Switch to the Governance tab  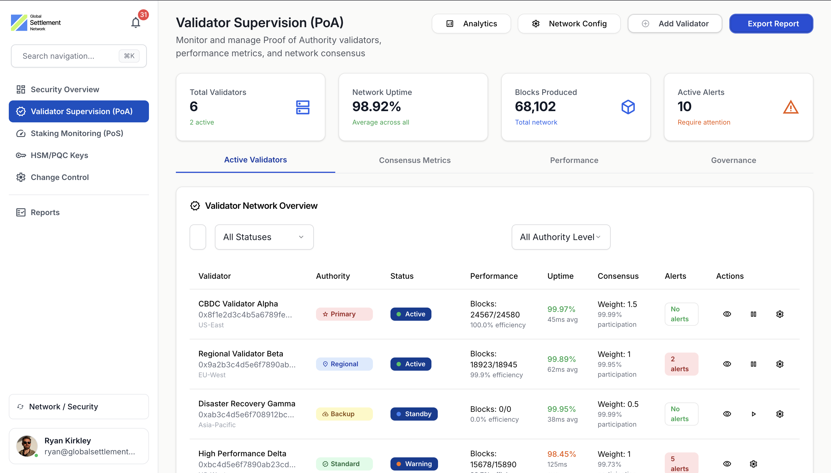733,160
